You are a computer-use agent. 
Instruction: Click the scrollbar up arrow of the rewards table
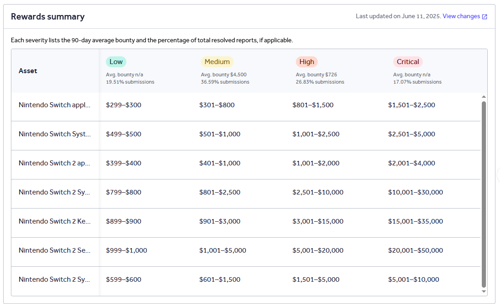(484, 97)
